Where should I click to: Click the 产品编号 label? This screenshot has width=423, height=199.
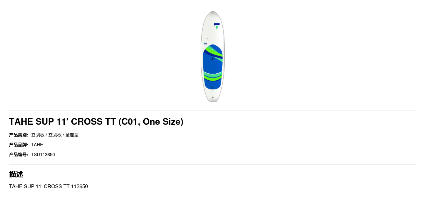click(x=18, y=155)
